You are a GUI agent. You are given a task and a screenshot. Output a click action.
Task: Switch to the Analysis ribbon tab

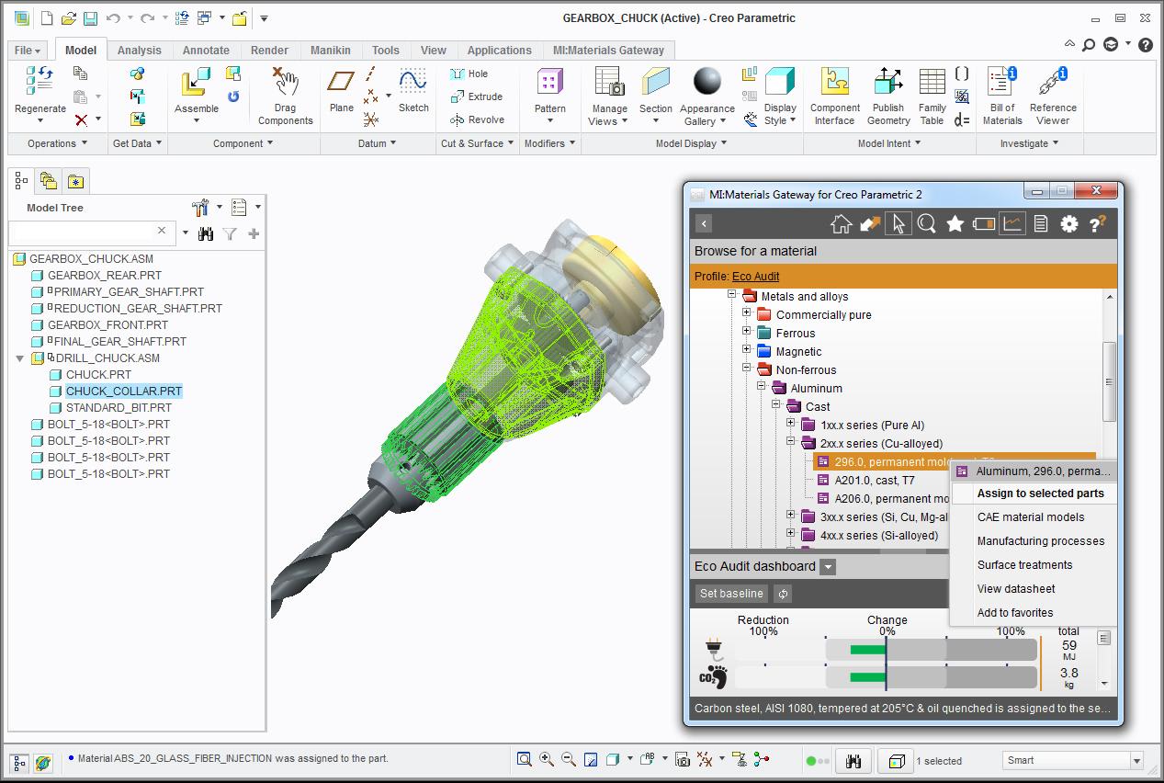140,51
